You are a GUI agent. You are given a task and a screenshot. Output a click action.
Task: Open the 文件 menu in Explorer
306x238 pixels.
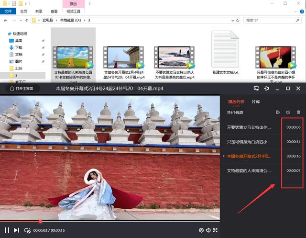(x=8, y=11)
